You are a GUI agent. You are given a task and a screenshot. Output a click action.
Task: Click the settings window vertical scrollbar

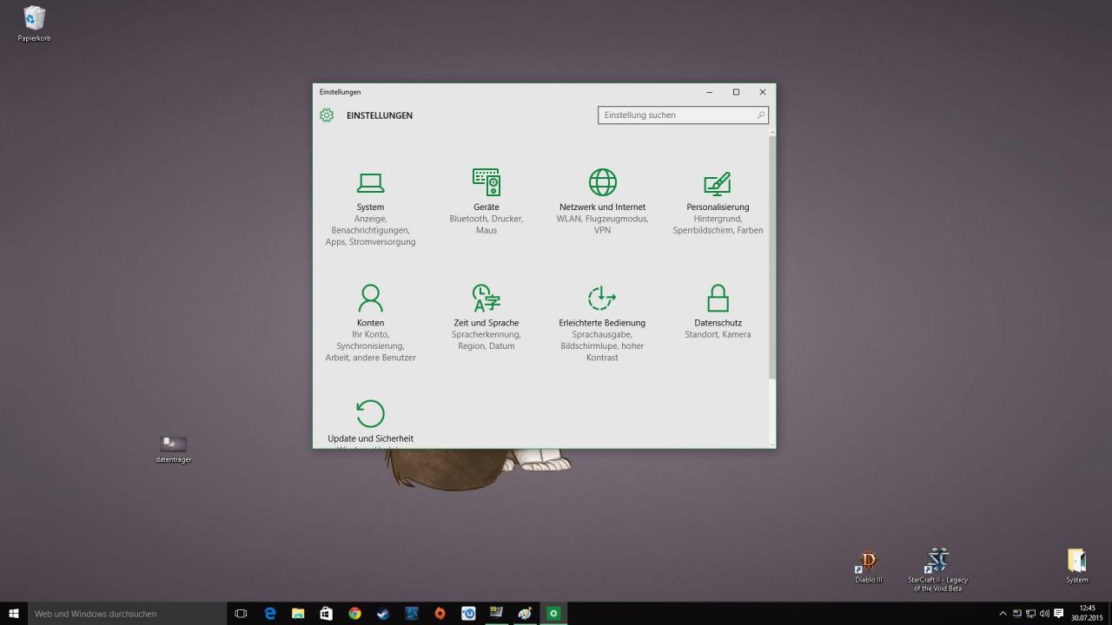(x=771, y=257)
